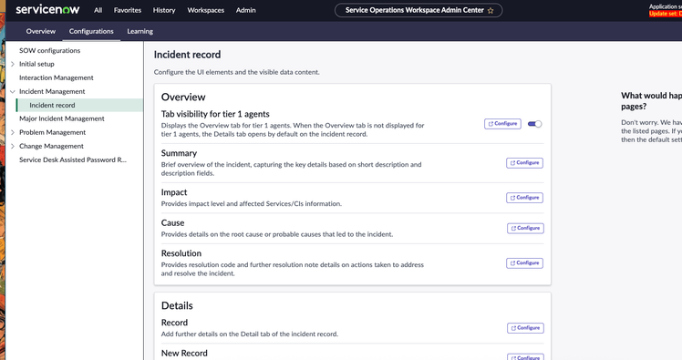Click the Update set indicator text
682x360 pixels.
[666, 14]
